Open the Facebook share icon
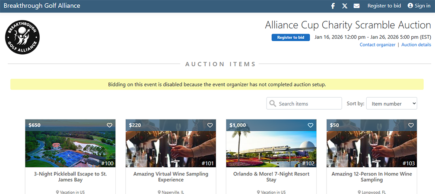The height and width of the screenshot is (194, 435). point(333,6)
